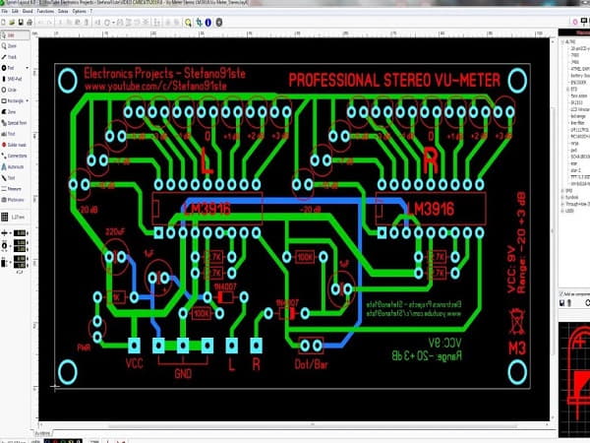Collapse the ALTRI macro folder

[562, 41]
